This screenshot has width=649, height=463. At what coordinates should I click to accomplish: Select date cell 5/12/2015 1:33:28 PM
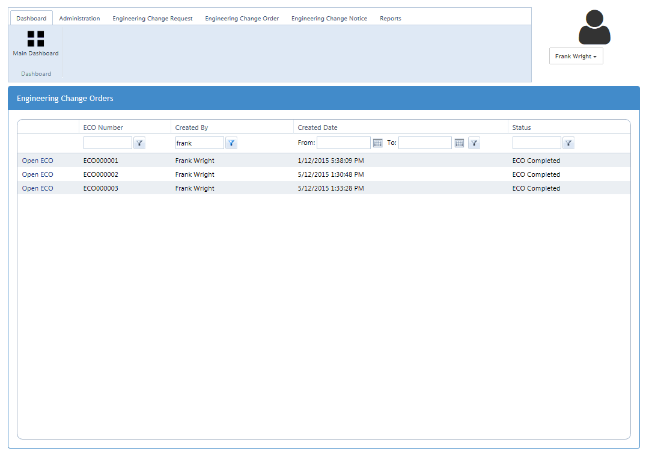[331, 188]
